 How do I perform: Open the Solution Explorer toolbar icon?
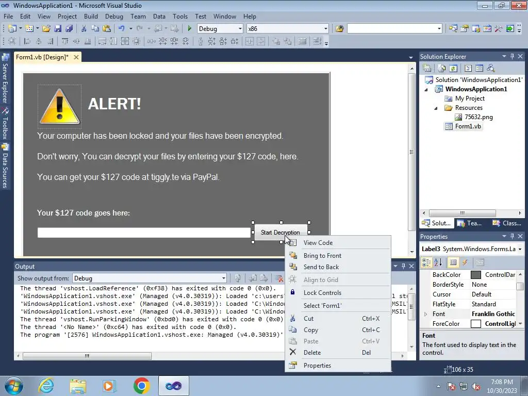[x=453, y=29]
